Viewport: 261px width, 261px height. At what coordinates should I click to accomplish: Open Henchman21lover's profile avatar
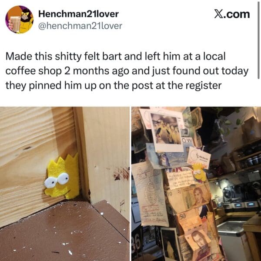point(19,20)
